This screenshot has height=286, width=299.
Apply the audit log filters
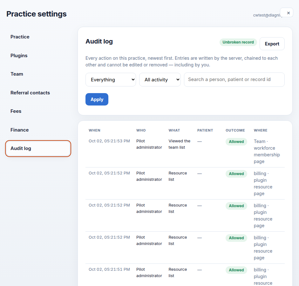(97, 99)
